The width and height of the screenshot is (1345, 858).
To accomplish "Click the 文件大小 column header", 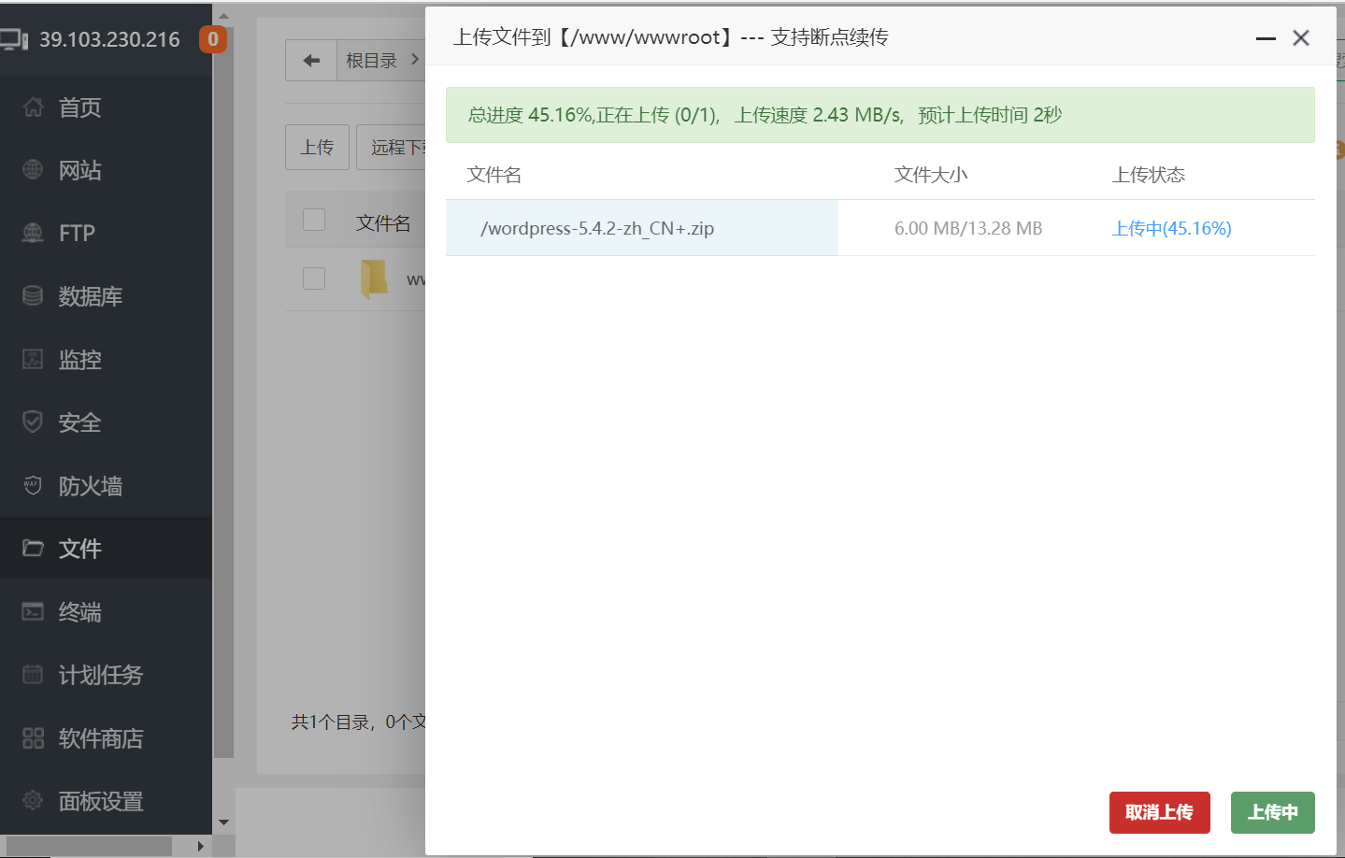I will click(931, 175).
